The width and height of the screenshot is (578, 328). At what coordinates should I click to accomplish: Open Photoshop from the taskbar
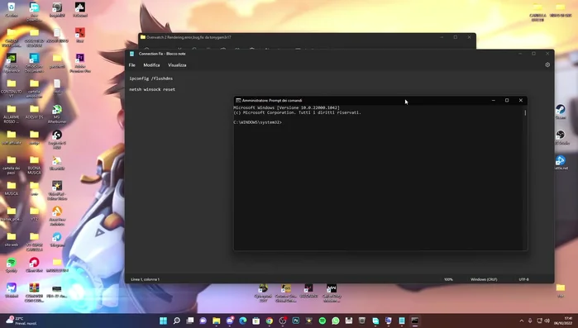pos(296,321)
